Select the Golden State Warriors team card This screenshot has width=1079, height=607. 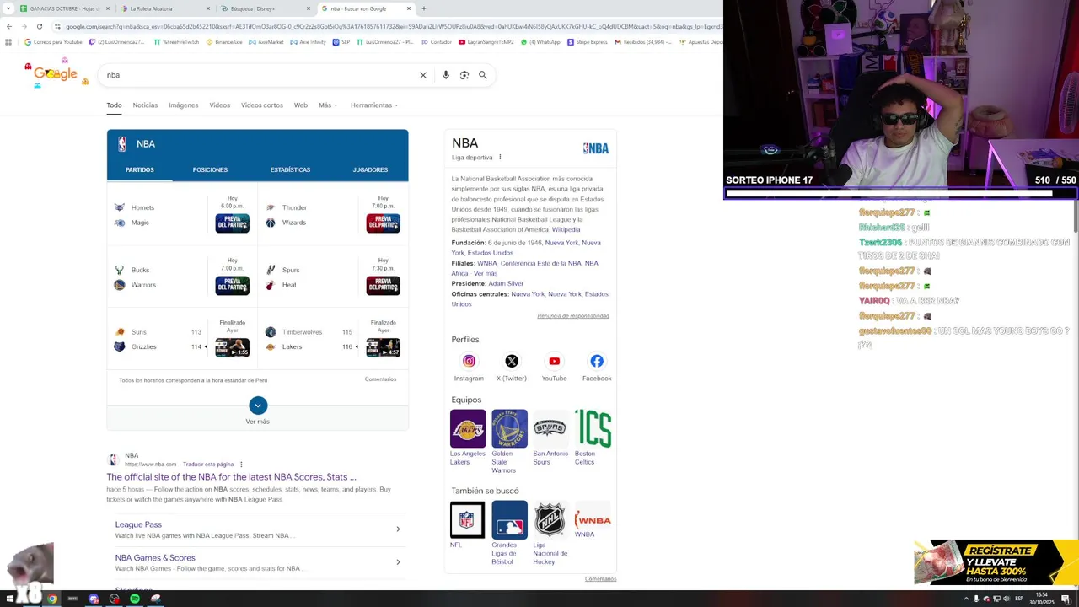pyautogui.click(x=509, y=442)
